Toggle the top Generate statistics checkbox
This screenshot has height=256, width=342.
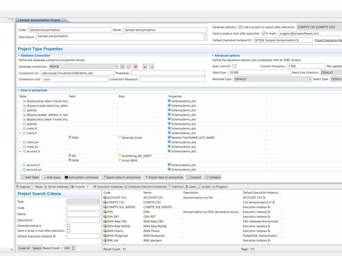[241, 27]
